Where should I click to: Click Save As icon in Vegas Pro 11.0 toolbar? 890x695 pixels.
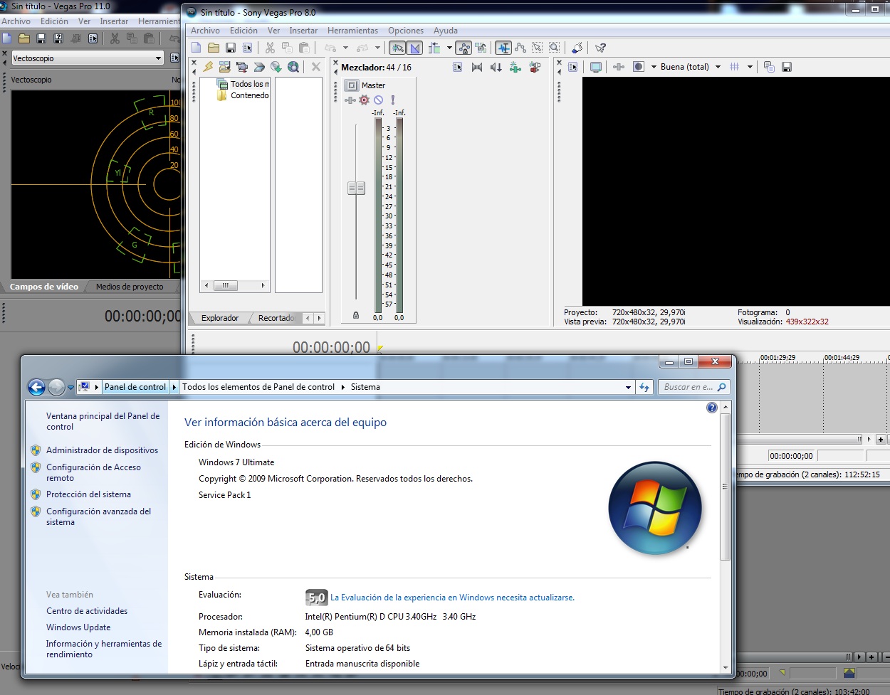58,38
